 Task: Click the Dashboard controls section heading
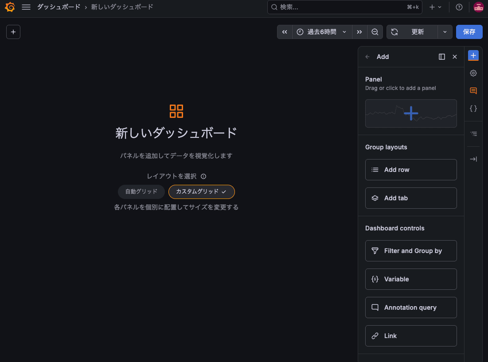pyautogui.click(x=394, y=228)
